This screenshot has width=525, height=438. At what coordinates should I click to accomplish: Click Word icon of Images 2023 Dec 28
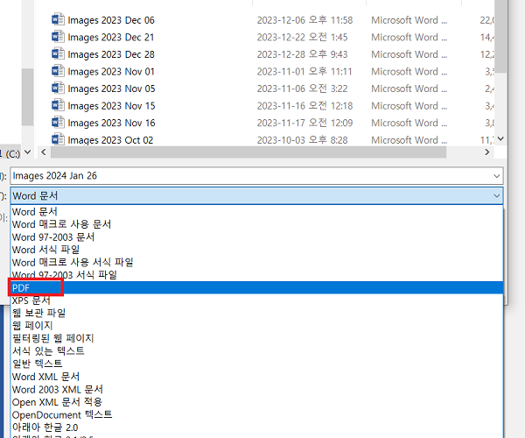pos(58,53)
